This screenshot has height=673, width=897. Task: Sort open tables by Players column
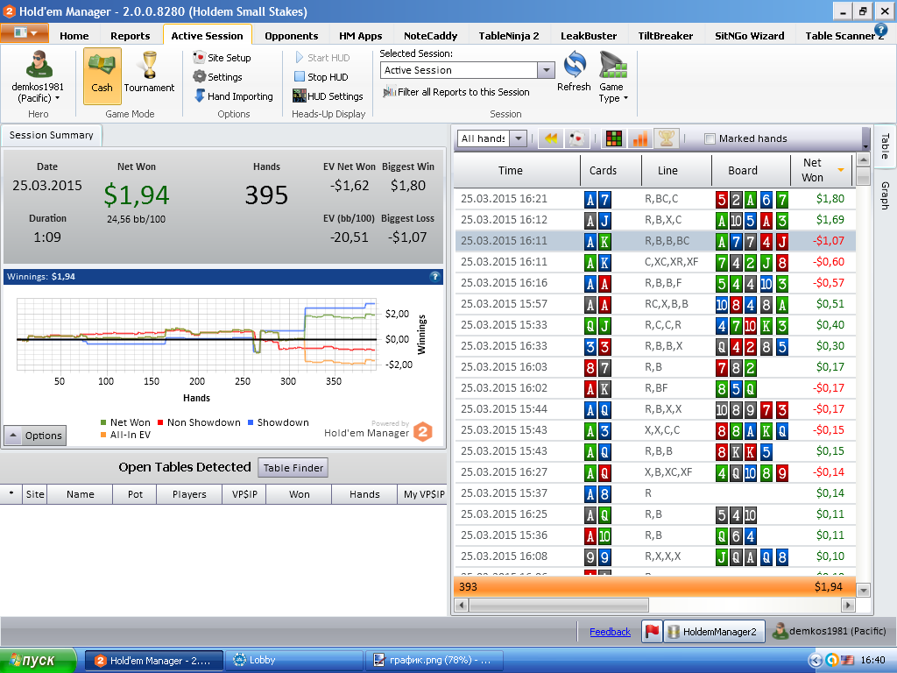(189, 494)
